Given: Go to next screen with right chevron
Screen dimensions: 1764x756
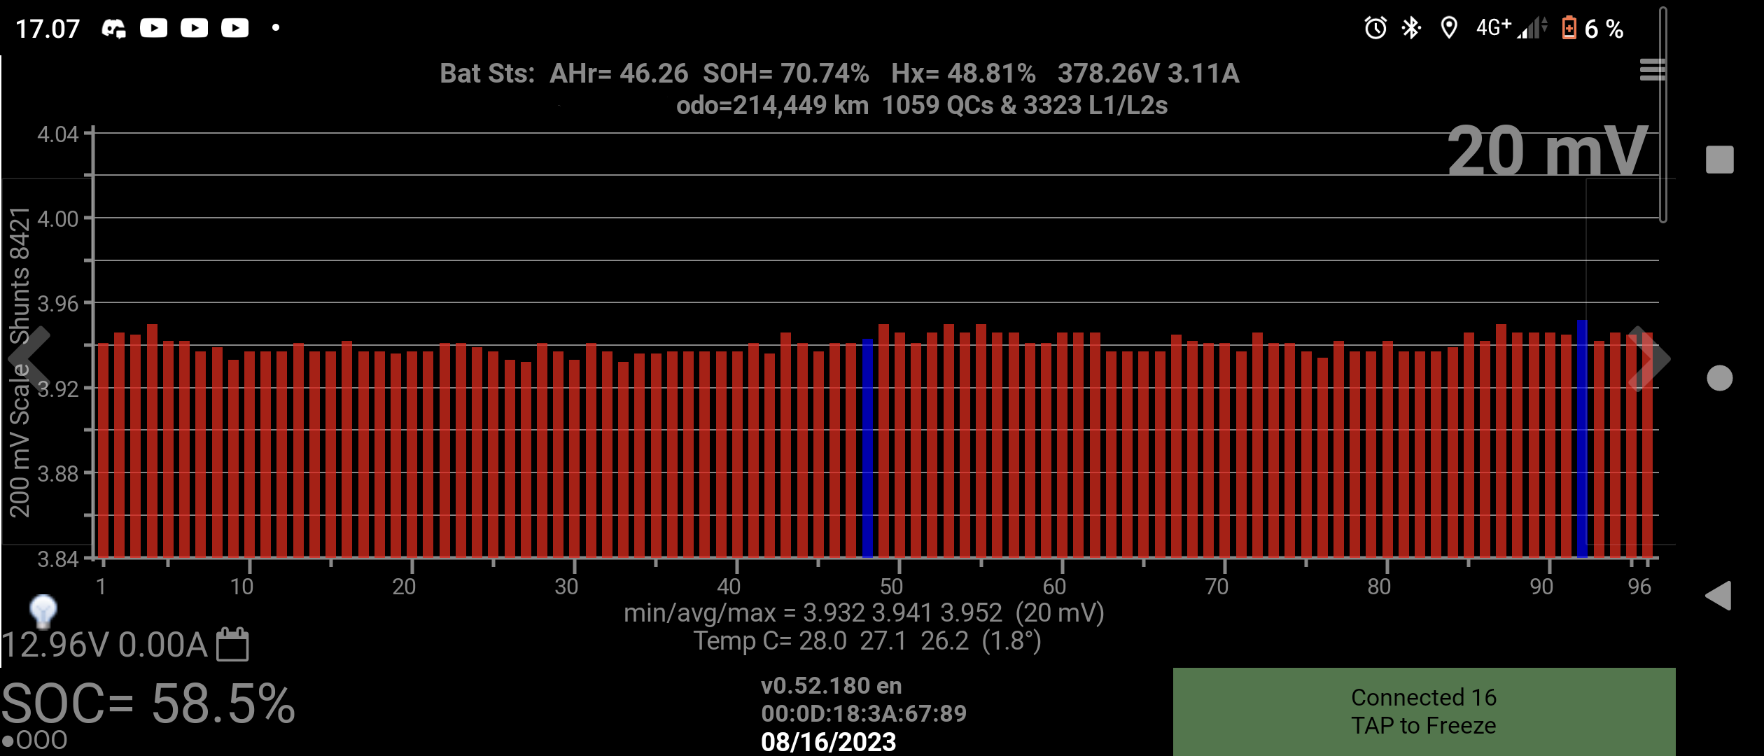Looking at the screenshot, I should [x=1648, y=359].
